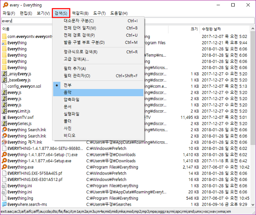Select the 사진 filter
This screenshot has width=256, height=215.
click(98, 128)
